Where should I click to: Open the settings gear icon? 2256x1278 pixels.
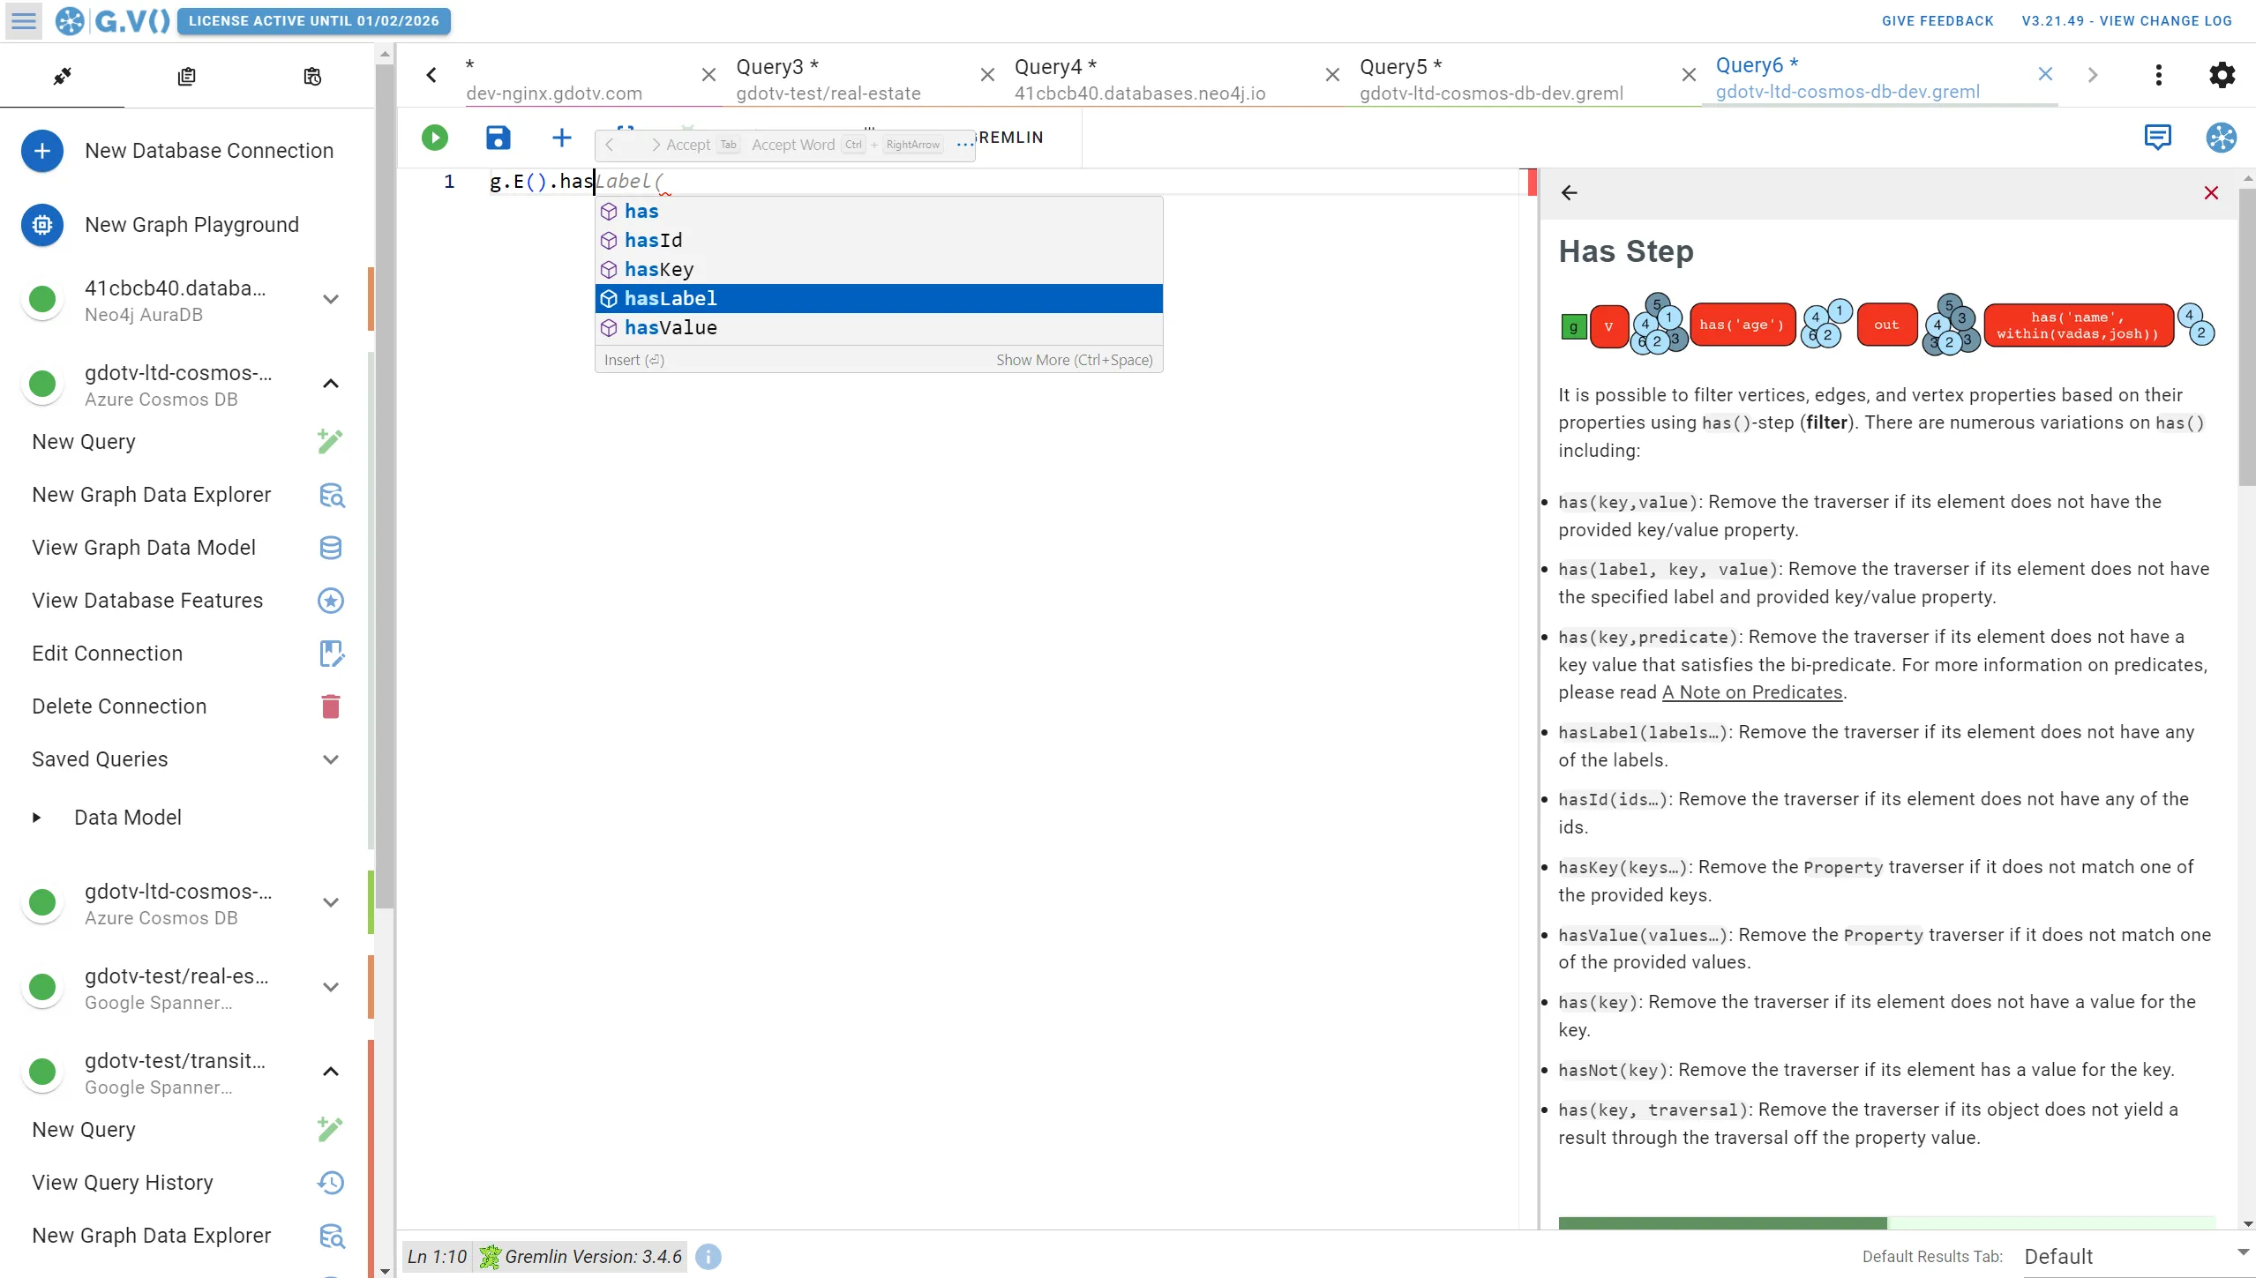(x=2222, y=75)
